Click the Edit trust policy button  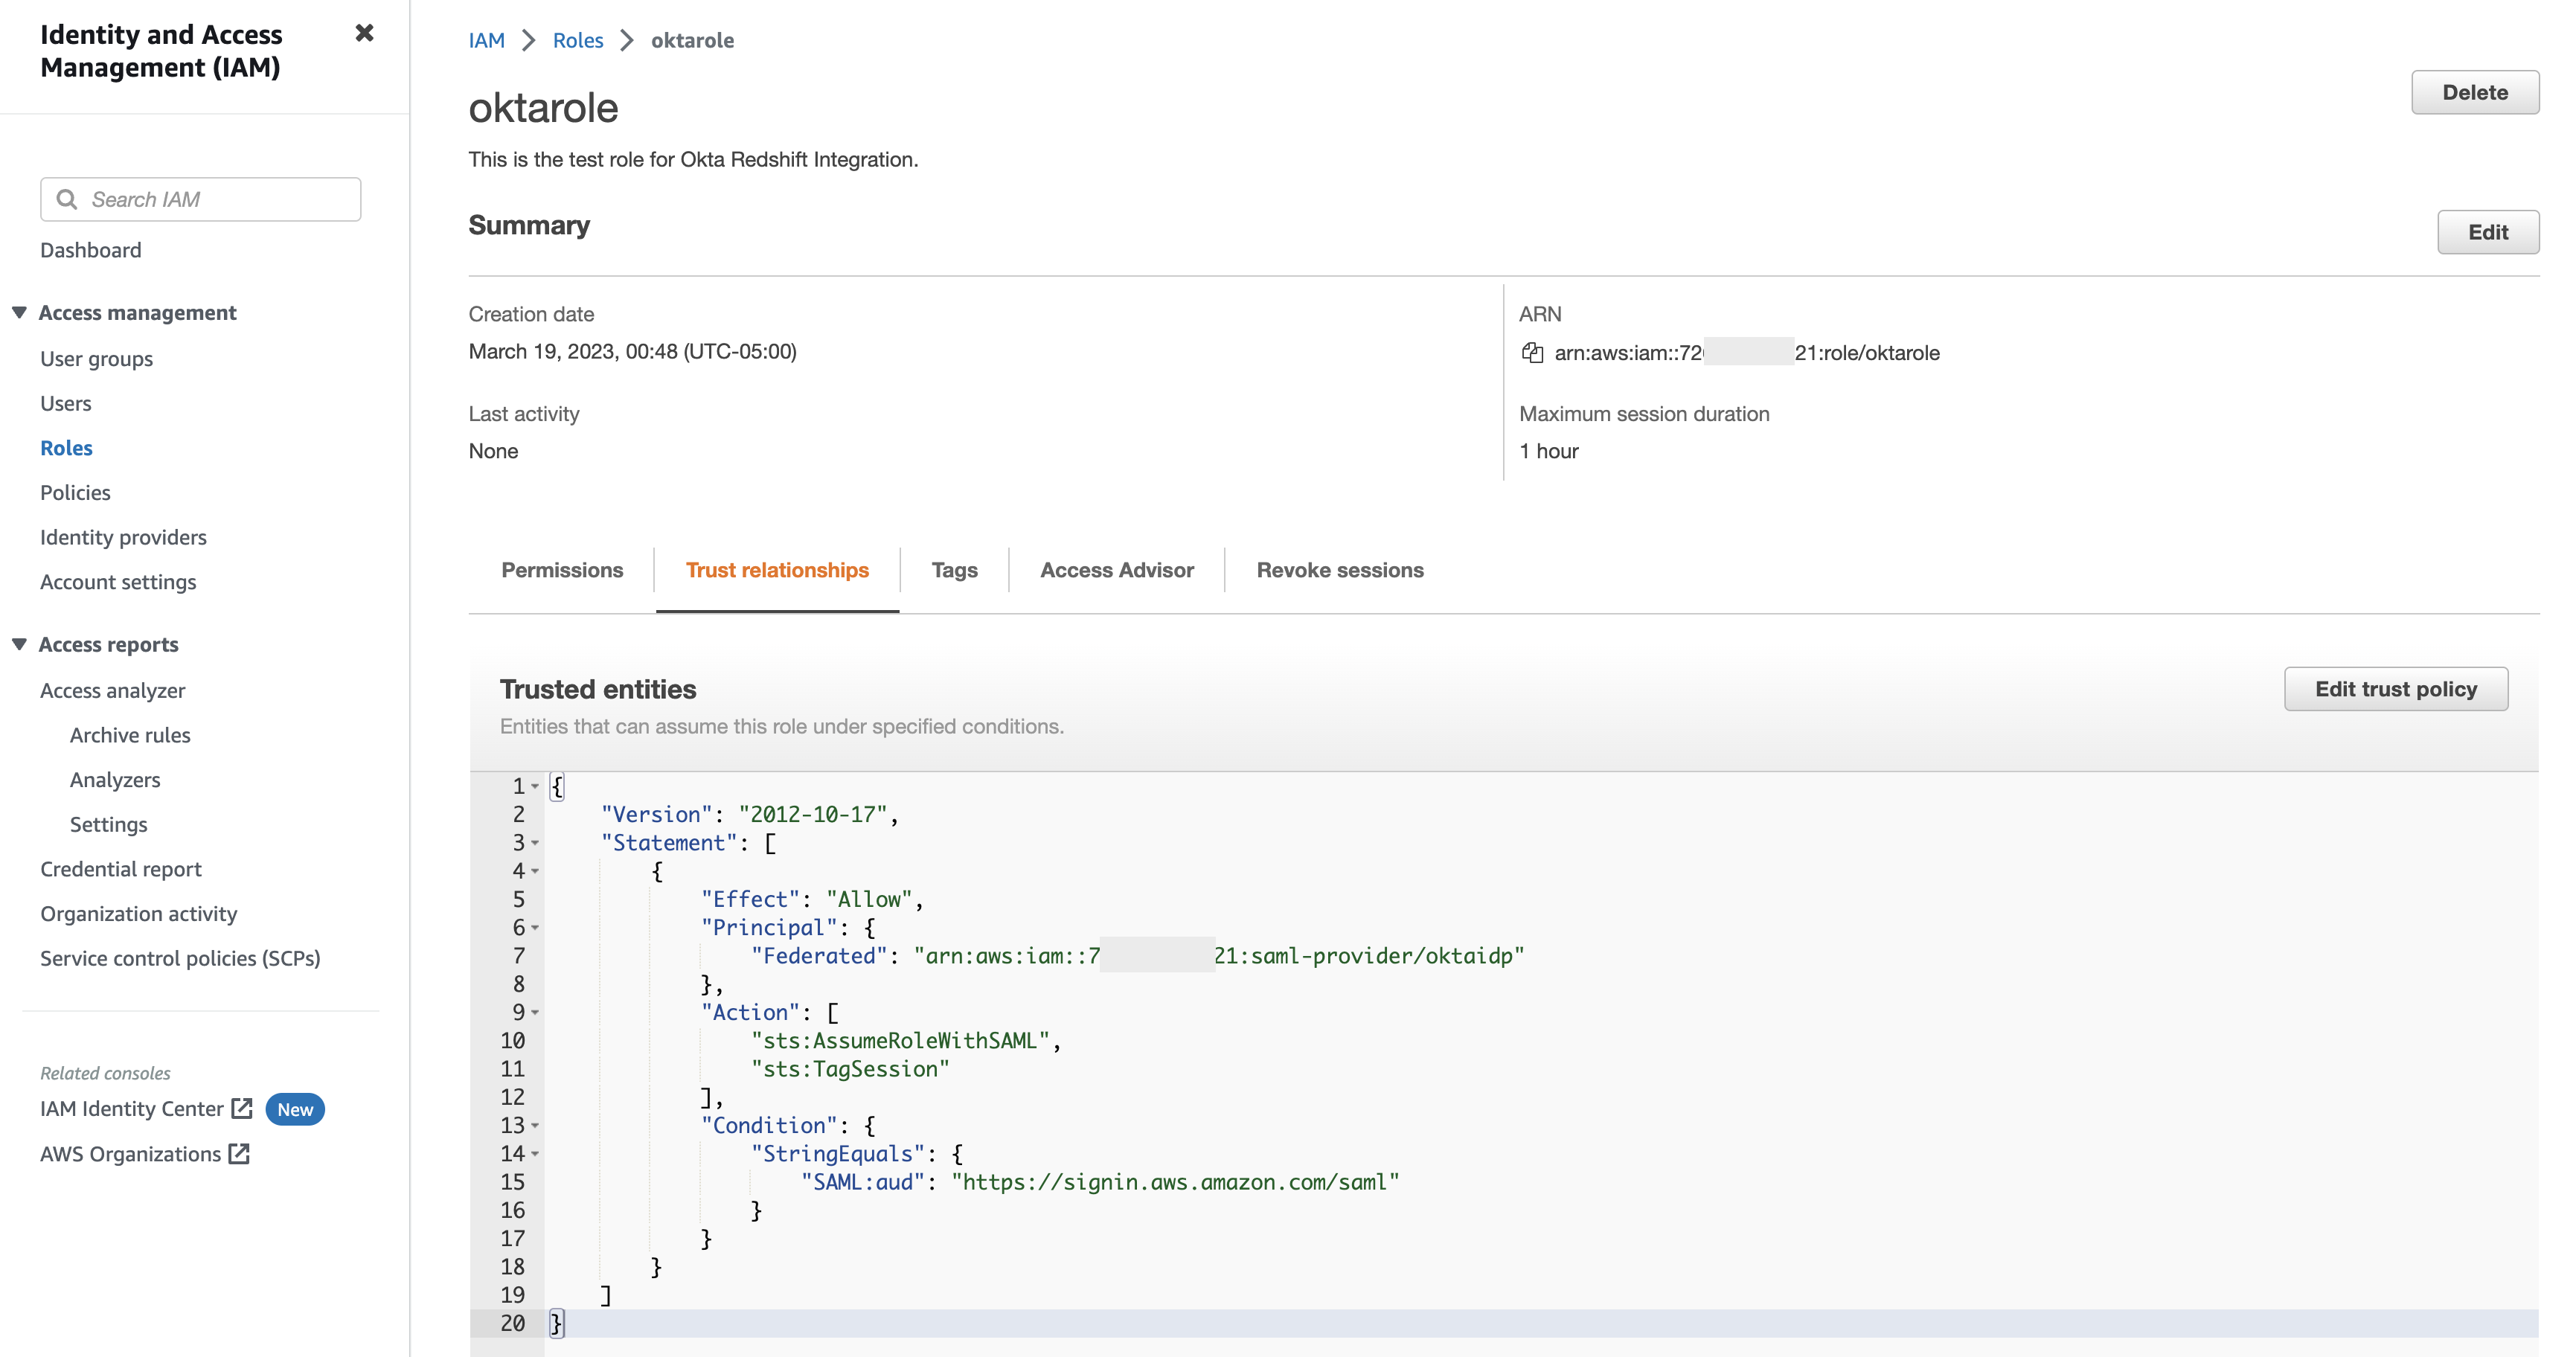[2395, 689]
